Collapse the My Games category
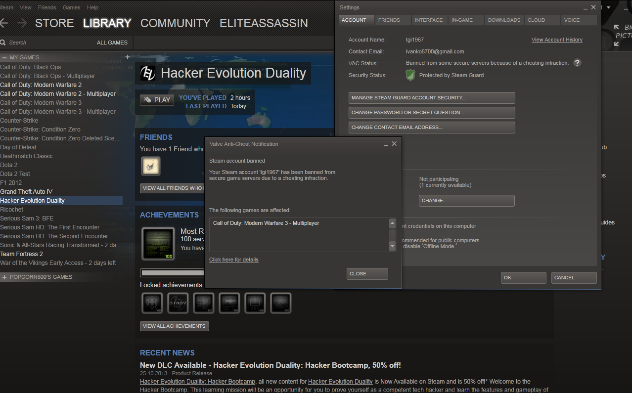 tap(4, 57)
